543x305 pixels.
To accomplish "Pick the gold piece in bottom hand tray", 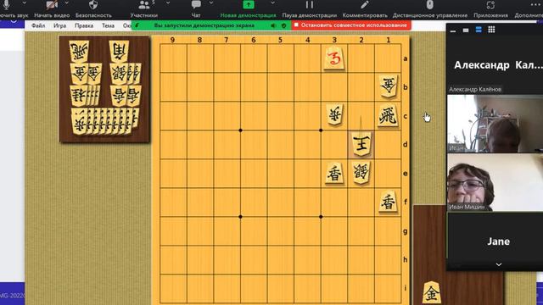I will pyautogui.click(x=432, y=292).
